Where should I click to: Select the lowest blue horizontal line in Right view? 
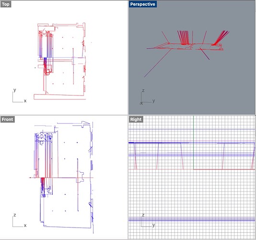pyautogui.click(x=192, y=220)
